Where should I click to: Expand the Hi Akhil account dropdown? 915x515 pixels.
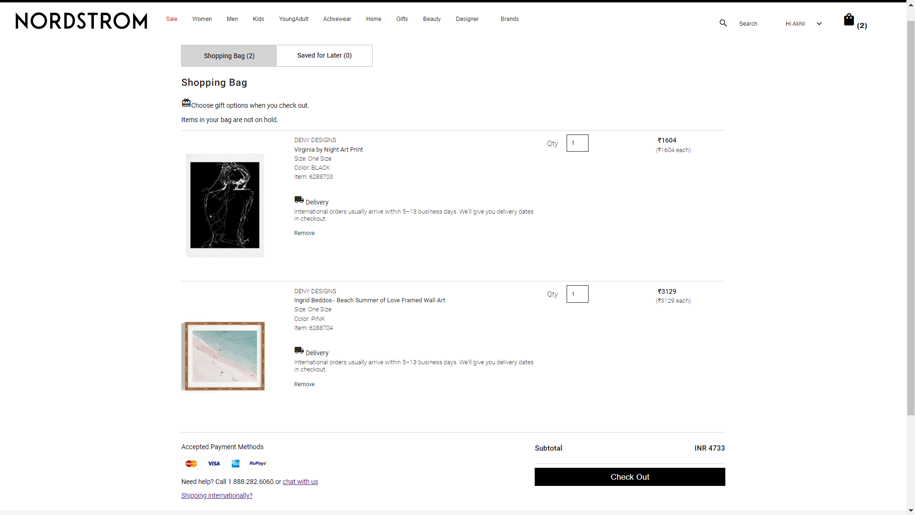tap(819, 24)
